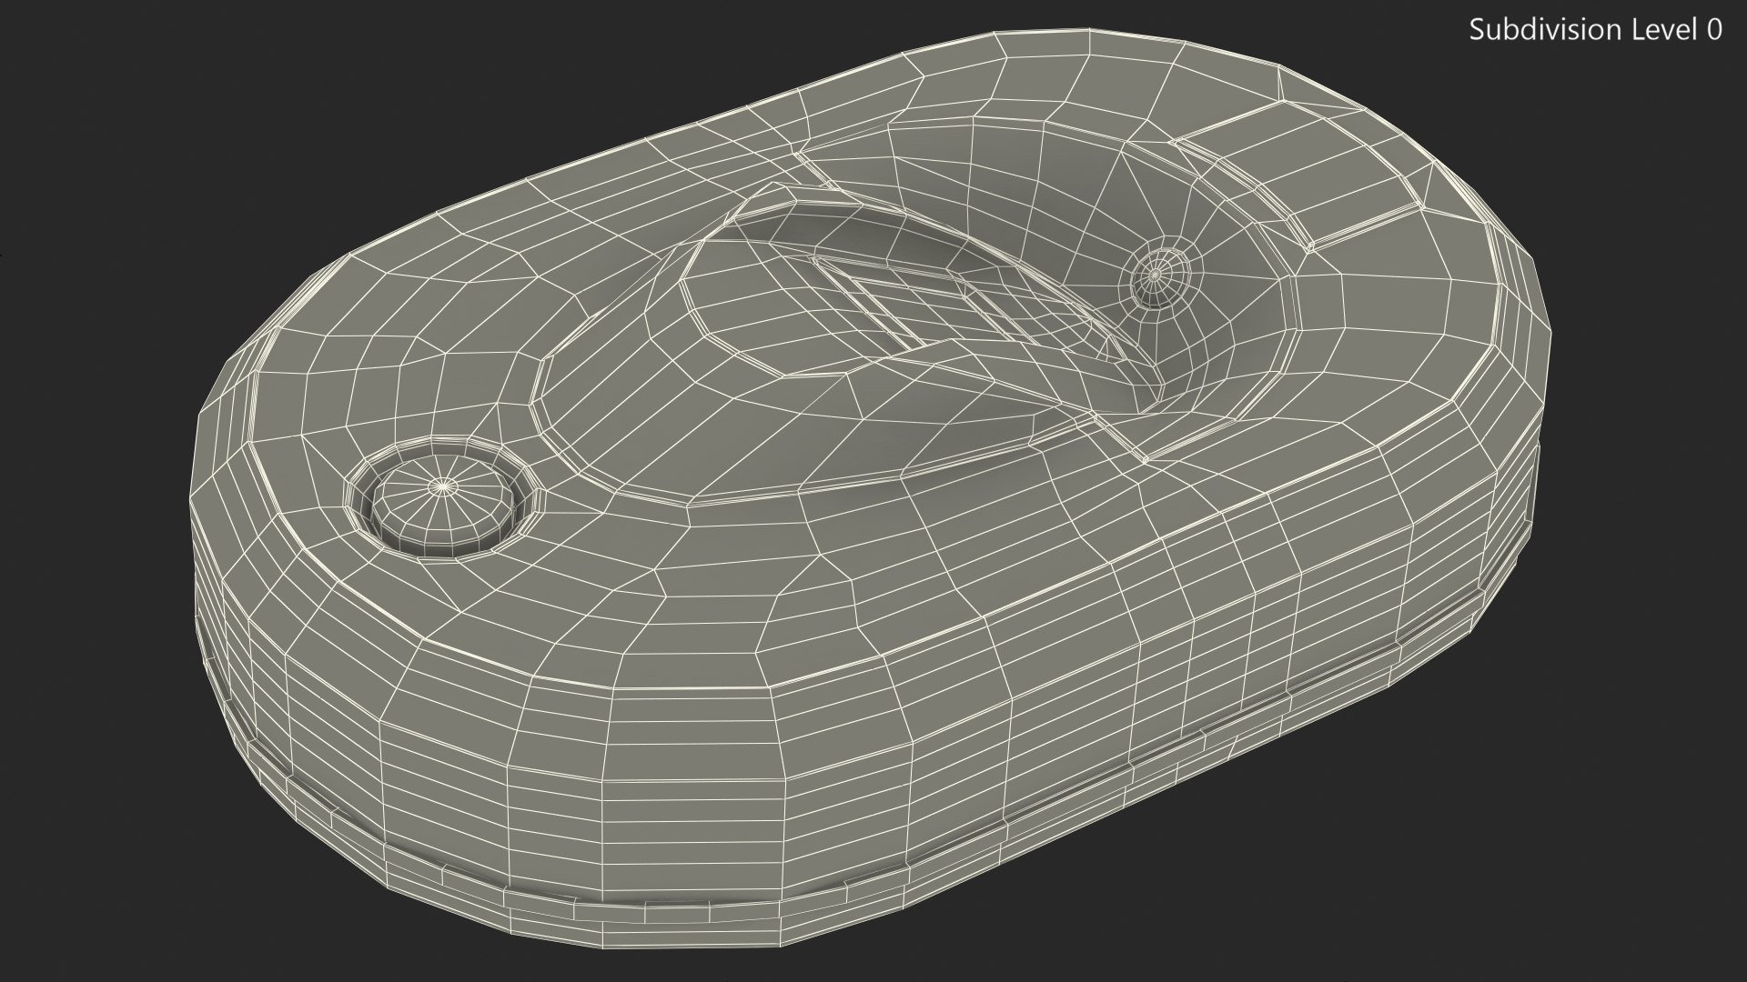Click the center of the small circular dimple
Screen dimensions: 1747x982
[x=1155, y=273]
